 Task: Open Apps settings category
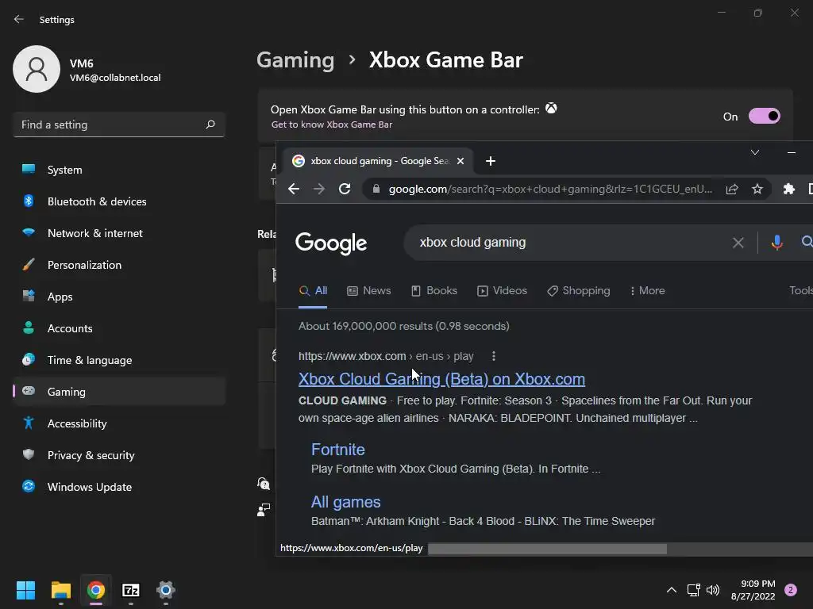119,297
